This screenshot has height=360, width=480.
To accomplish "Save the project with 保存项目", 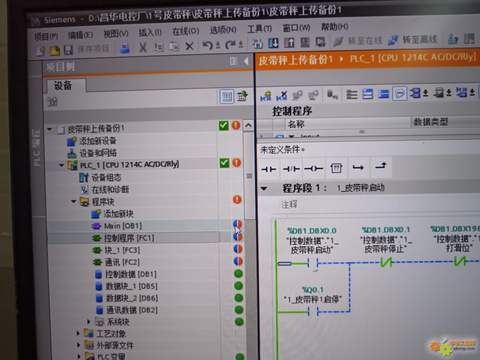I will click(x=87, y=49).
